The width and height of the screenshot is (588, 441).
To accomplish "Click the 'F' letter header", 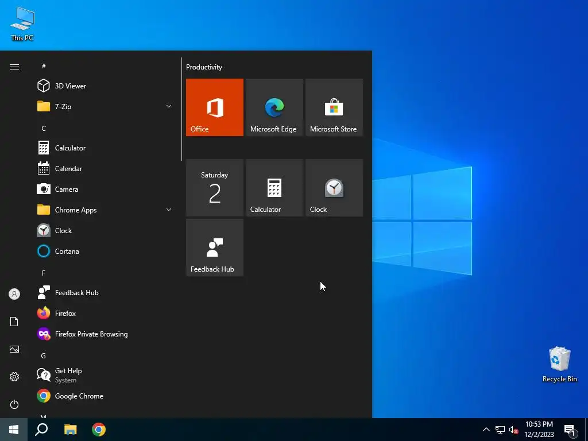I will (44, 273).
